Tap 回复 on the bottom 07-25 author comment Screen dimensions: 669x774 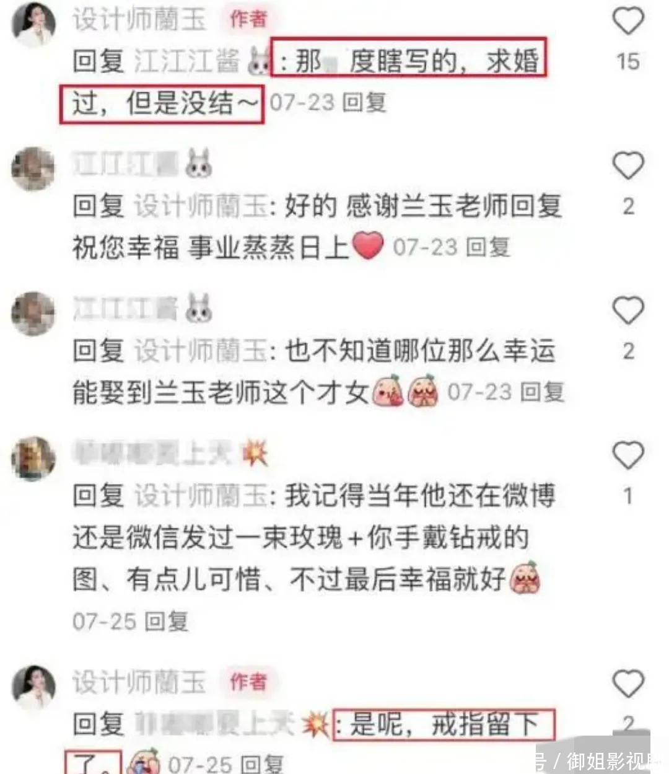click(261, 764)
